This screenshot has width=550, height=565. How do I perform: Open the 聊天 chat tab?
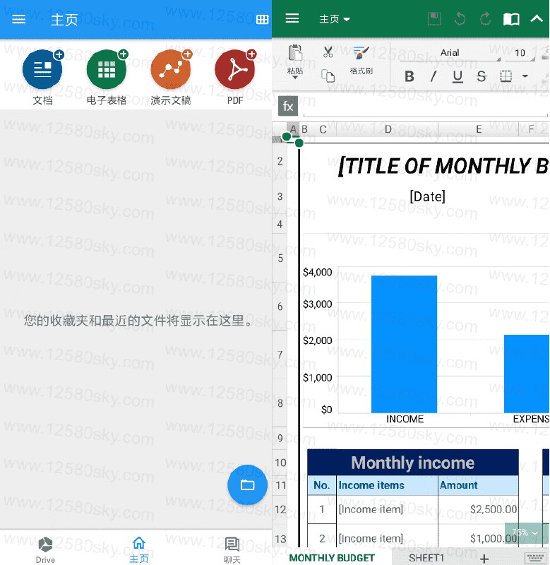coord(232,549)
